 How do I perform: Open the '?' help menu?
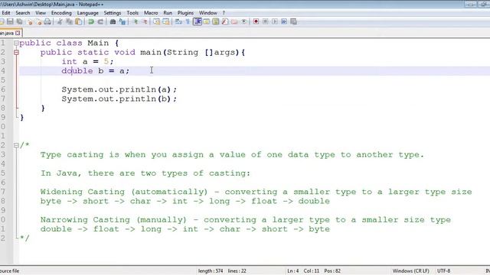pyautogui.click(x=224, y=13)
